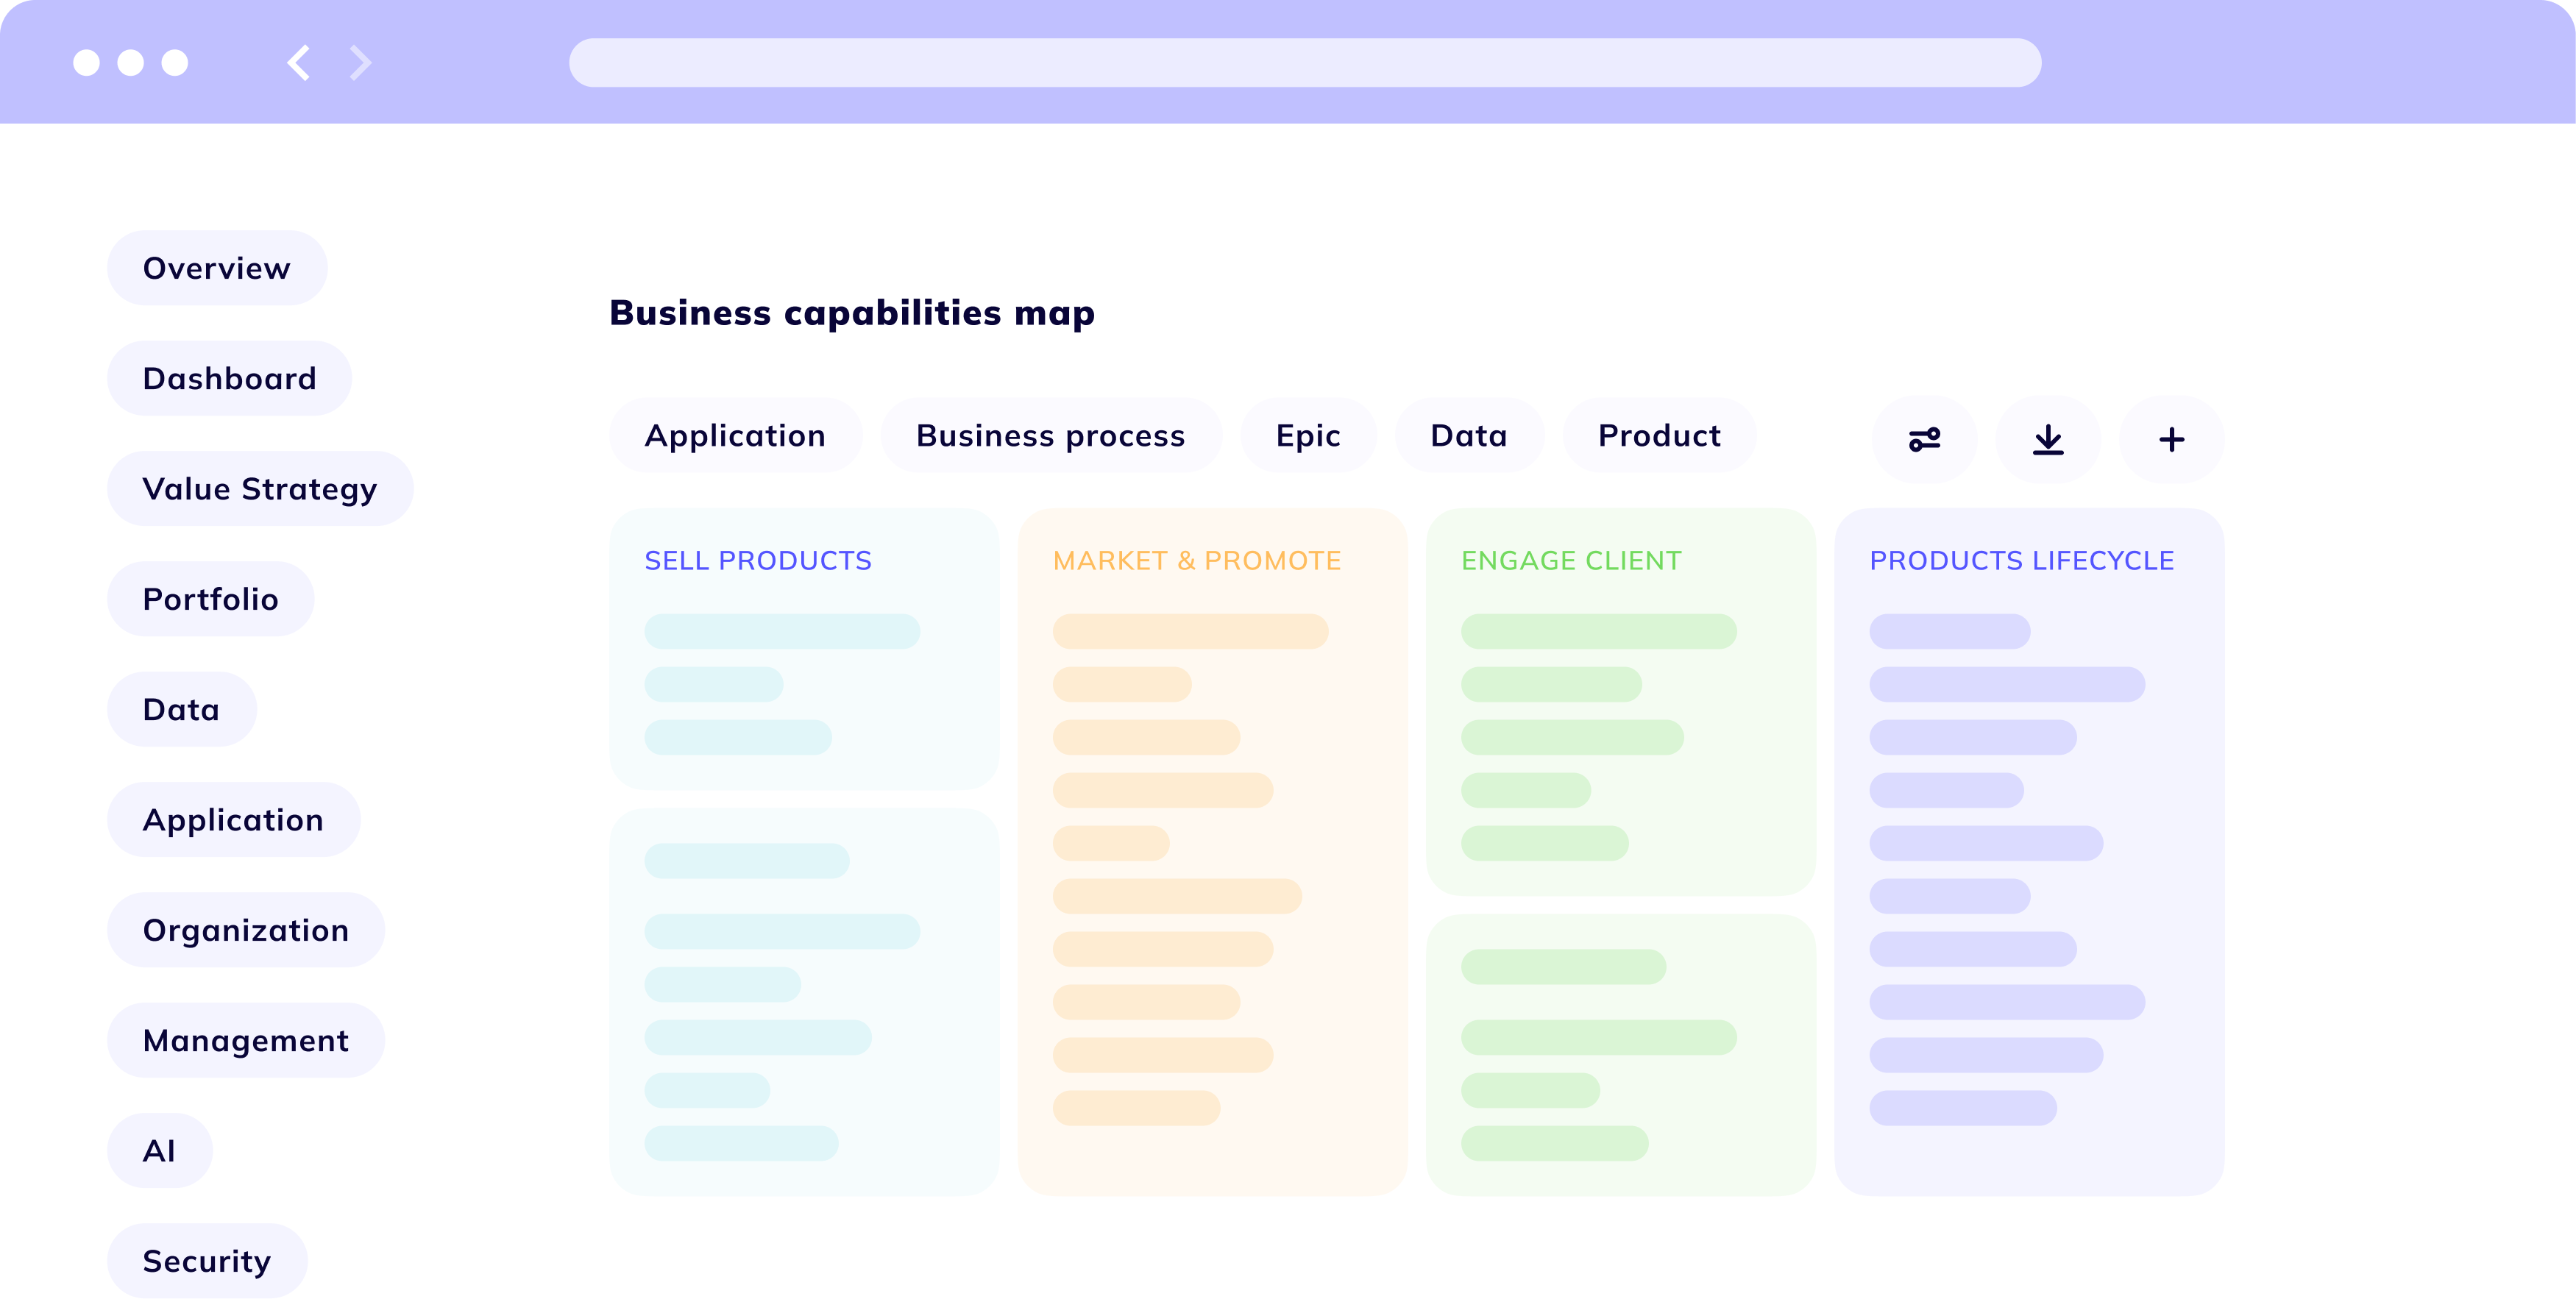The width and height of the screenshot is (2576, 1299).
Task: Select the Application filter chip
Action: pos(735,435)
